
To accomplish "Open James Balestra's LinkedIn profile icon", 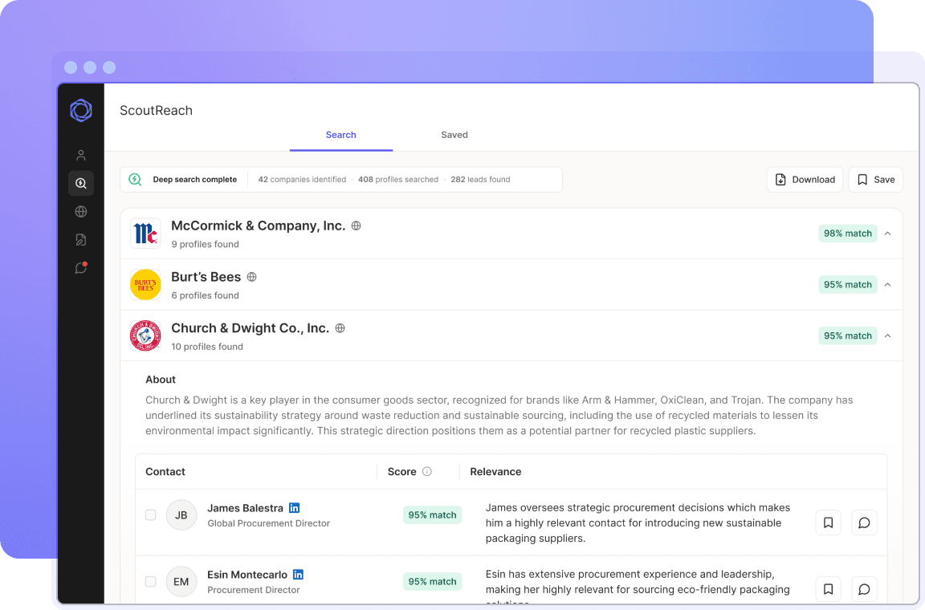I will [294, 507].
